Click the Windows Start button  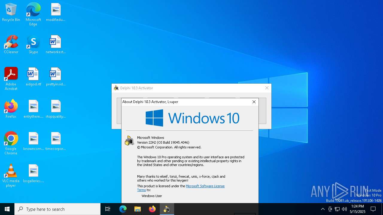pyautogui.click(x=7, y=209)
